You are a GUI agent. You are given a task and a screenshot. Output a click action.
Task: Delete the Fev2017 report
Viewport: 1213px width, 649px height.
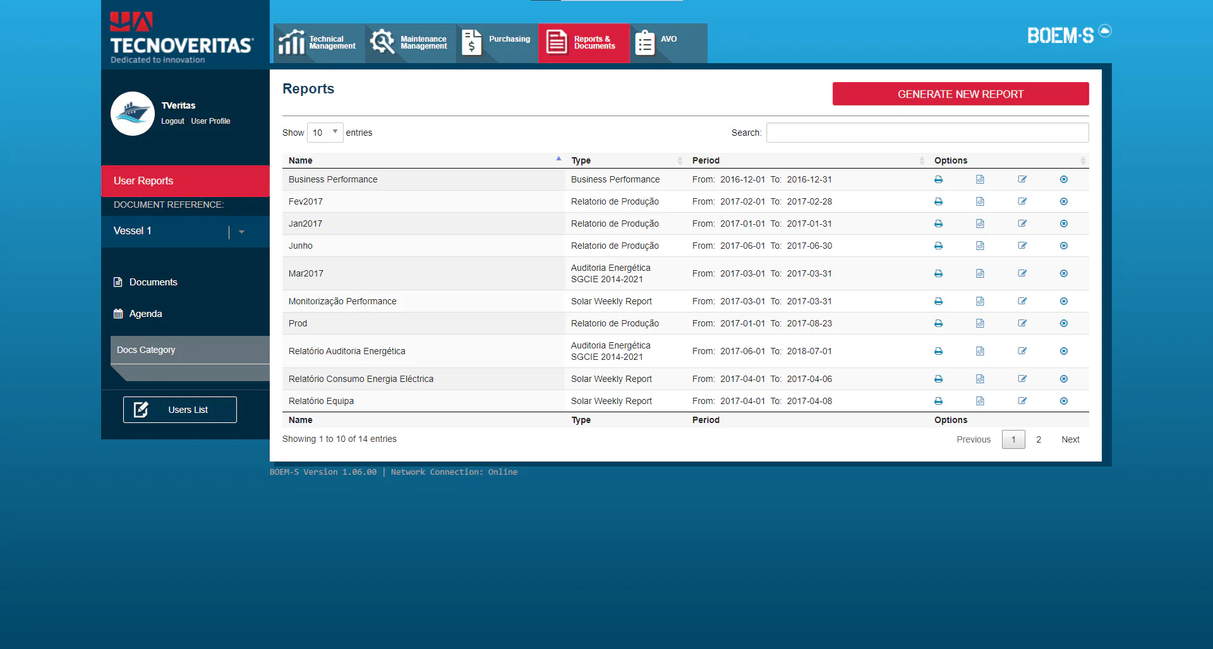click(x=1064, y=201)
